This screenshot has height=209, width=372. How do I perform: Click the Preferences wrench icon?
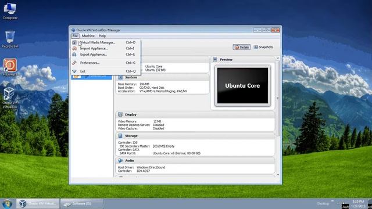[74, 63]
